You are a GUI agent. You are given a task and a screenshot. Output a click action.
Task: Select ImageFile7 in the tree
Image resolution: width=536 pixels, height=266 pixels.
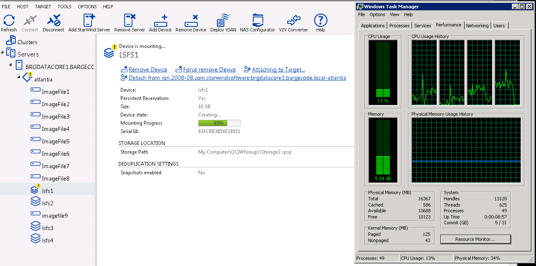tap(55, 166)
